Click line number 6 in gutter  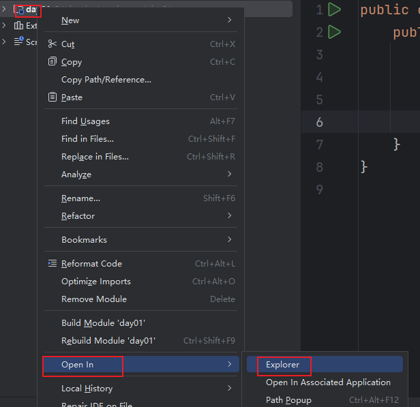pos(319,122)
